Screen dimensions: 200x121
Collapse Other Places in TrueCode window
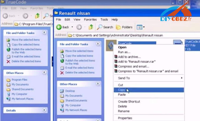tap(44, 73)
